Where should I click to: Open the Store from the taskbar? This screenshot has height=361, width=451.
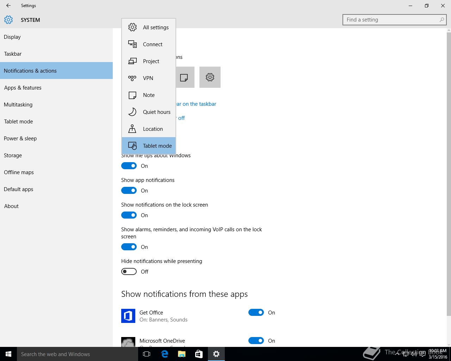199,354
